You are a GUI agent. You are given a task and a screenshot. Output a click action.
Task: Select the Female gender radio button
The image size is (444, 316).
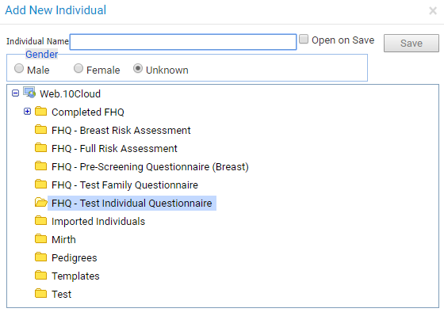[78, 68]
